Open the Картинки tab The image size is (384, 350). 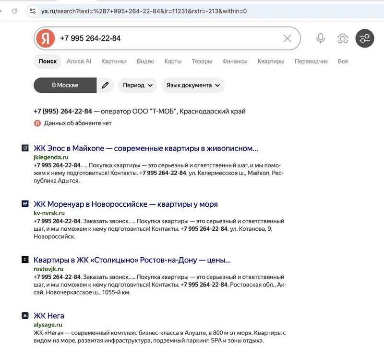point(114,62)
